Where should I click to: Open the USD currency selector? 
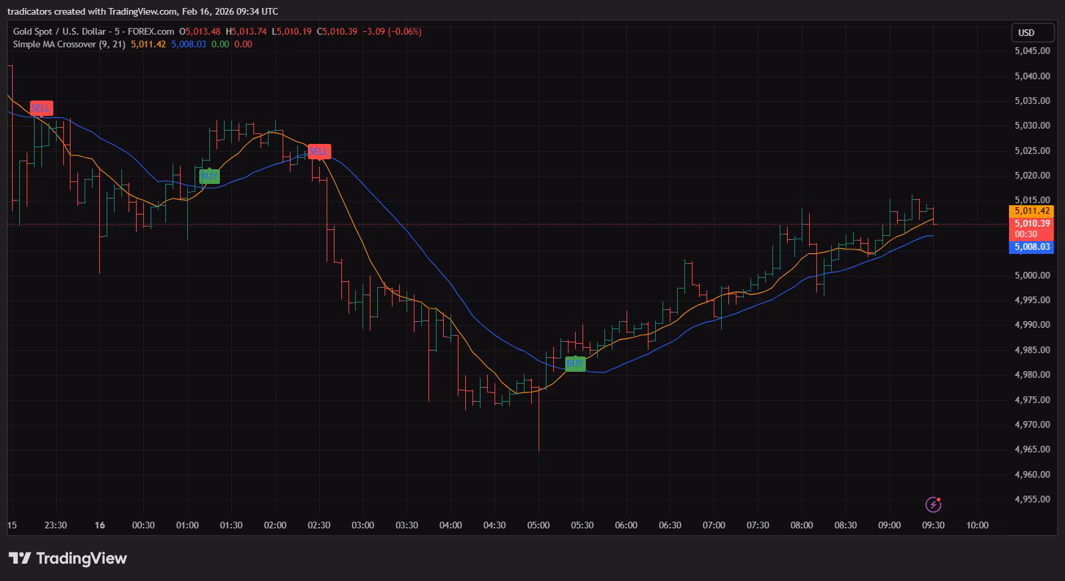[x=1032, y=33]
